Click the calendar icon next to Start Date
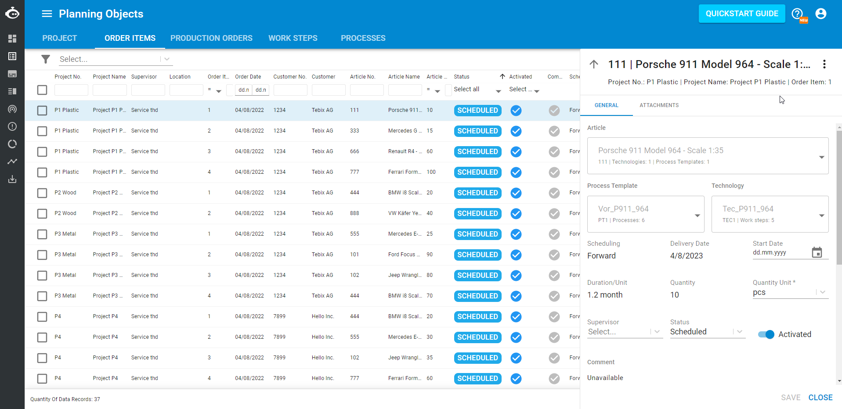842x409 pixels. [817, 252]
